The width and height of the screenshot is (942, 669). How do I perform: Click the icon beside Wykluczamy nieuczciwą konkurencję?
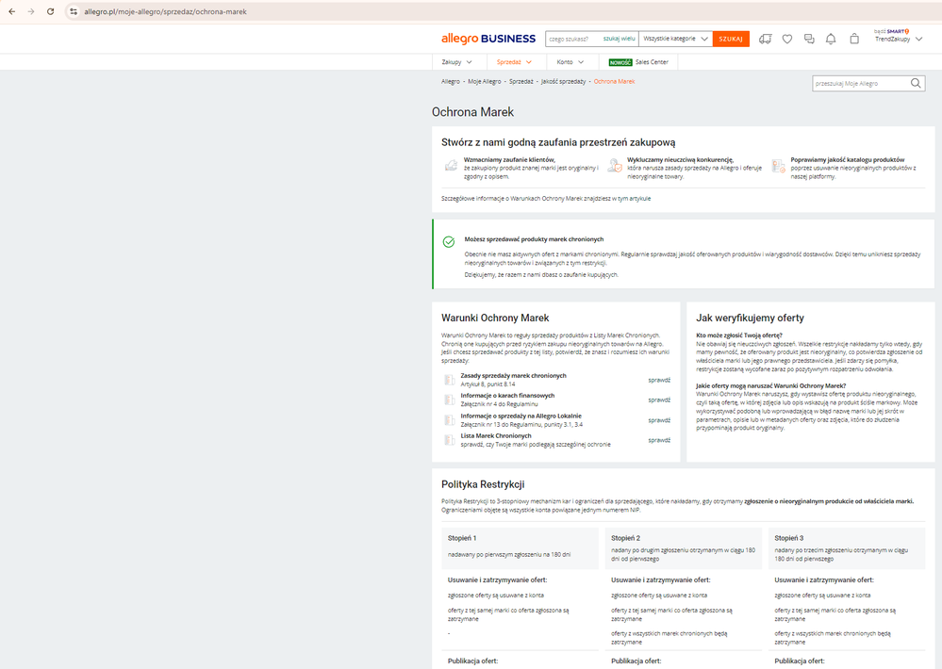pos(615,165)
